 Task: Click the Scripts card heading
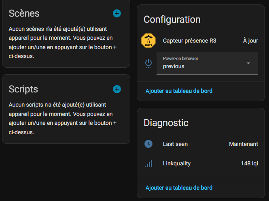click(x=23, y=89)
